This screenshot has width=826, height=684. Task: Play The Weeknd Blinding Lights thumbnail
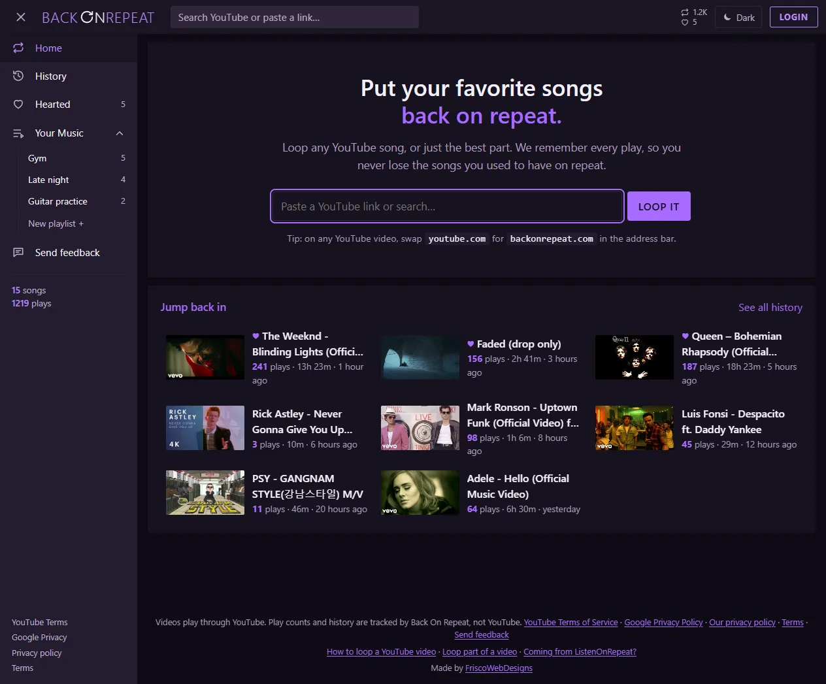point(205,357)
